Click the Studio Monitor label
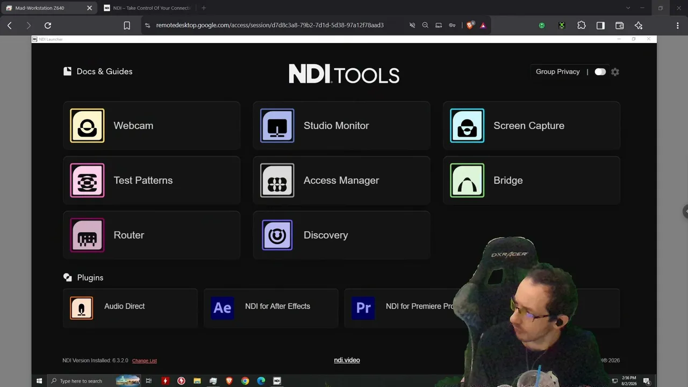688x387 pixels. 336,126
